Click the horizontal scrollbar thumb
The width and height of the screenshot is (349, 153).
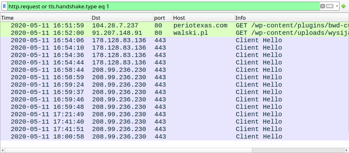point(129,150)
